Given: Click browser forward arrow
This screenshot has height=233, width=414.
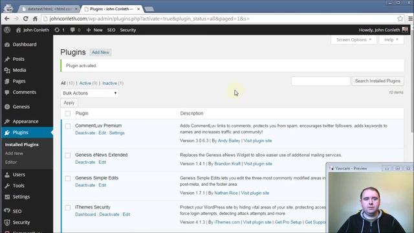Looking at the screenshot, I should (x=16, y=19).
